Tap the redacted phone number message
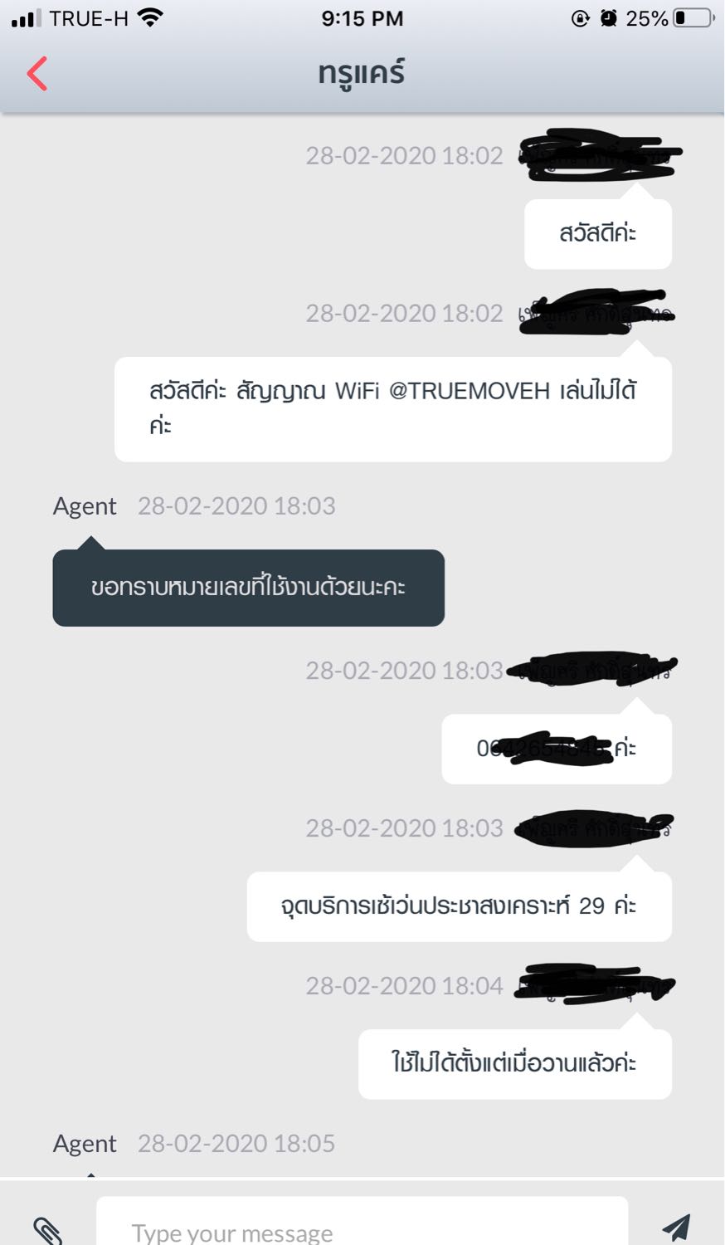Image resolution: width=725 pixels, height=1245 pixels. (x=557, y=749)
